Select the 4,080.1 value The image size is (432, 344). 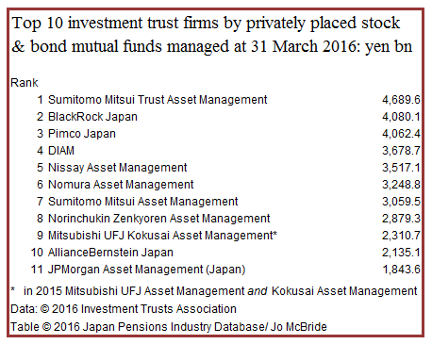[401, 117]
